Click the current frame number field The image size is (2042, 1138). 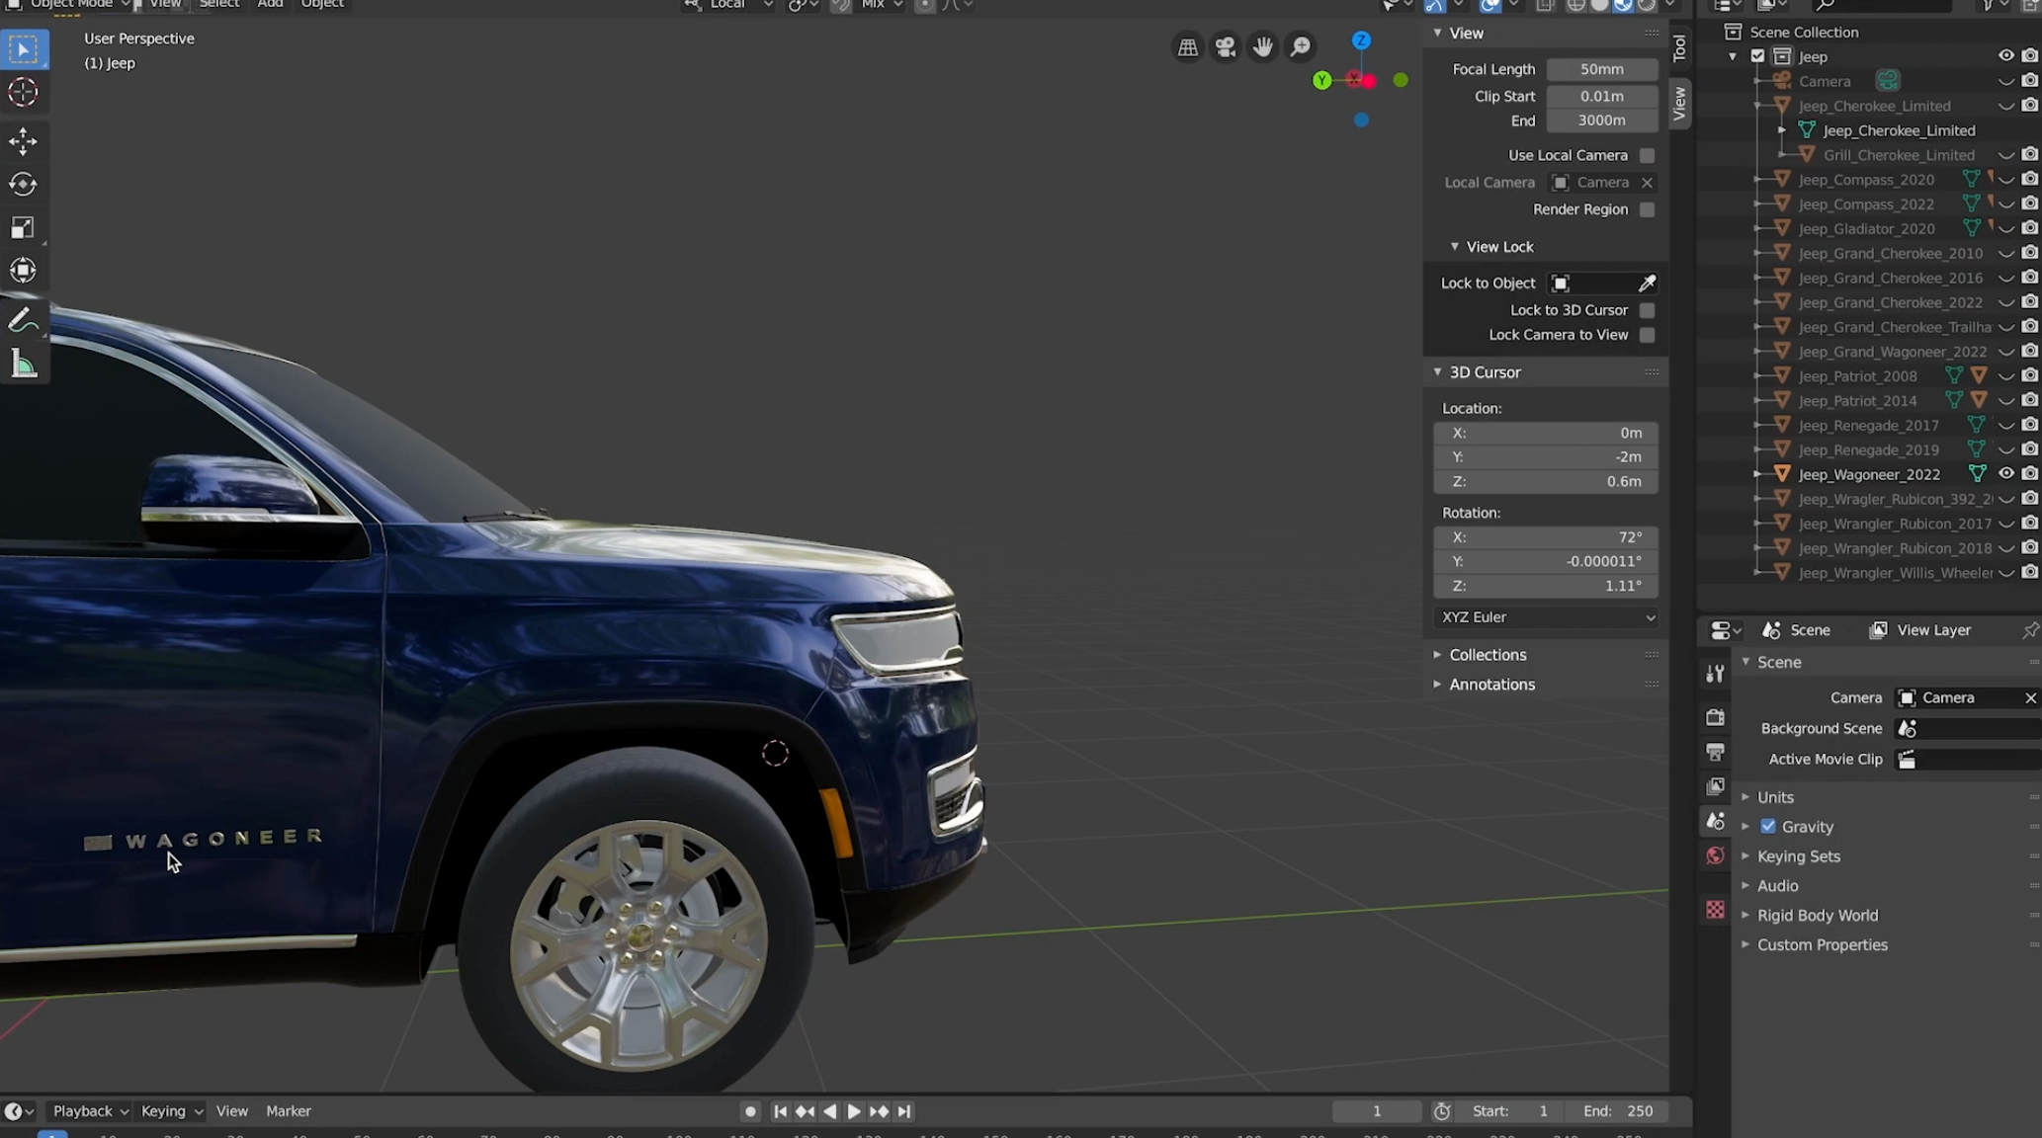click(x=1376, y=1111)
